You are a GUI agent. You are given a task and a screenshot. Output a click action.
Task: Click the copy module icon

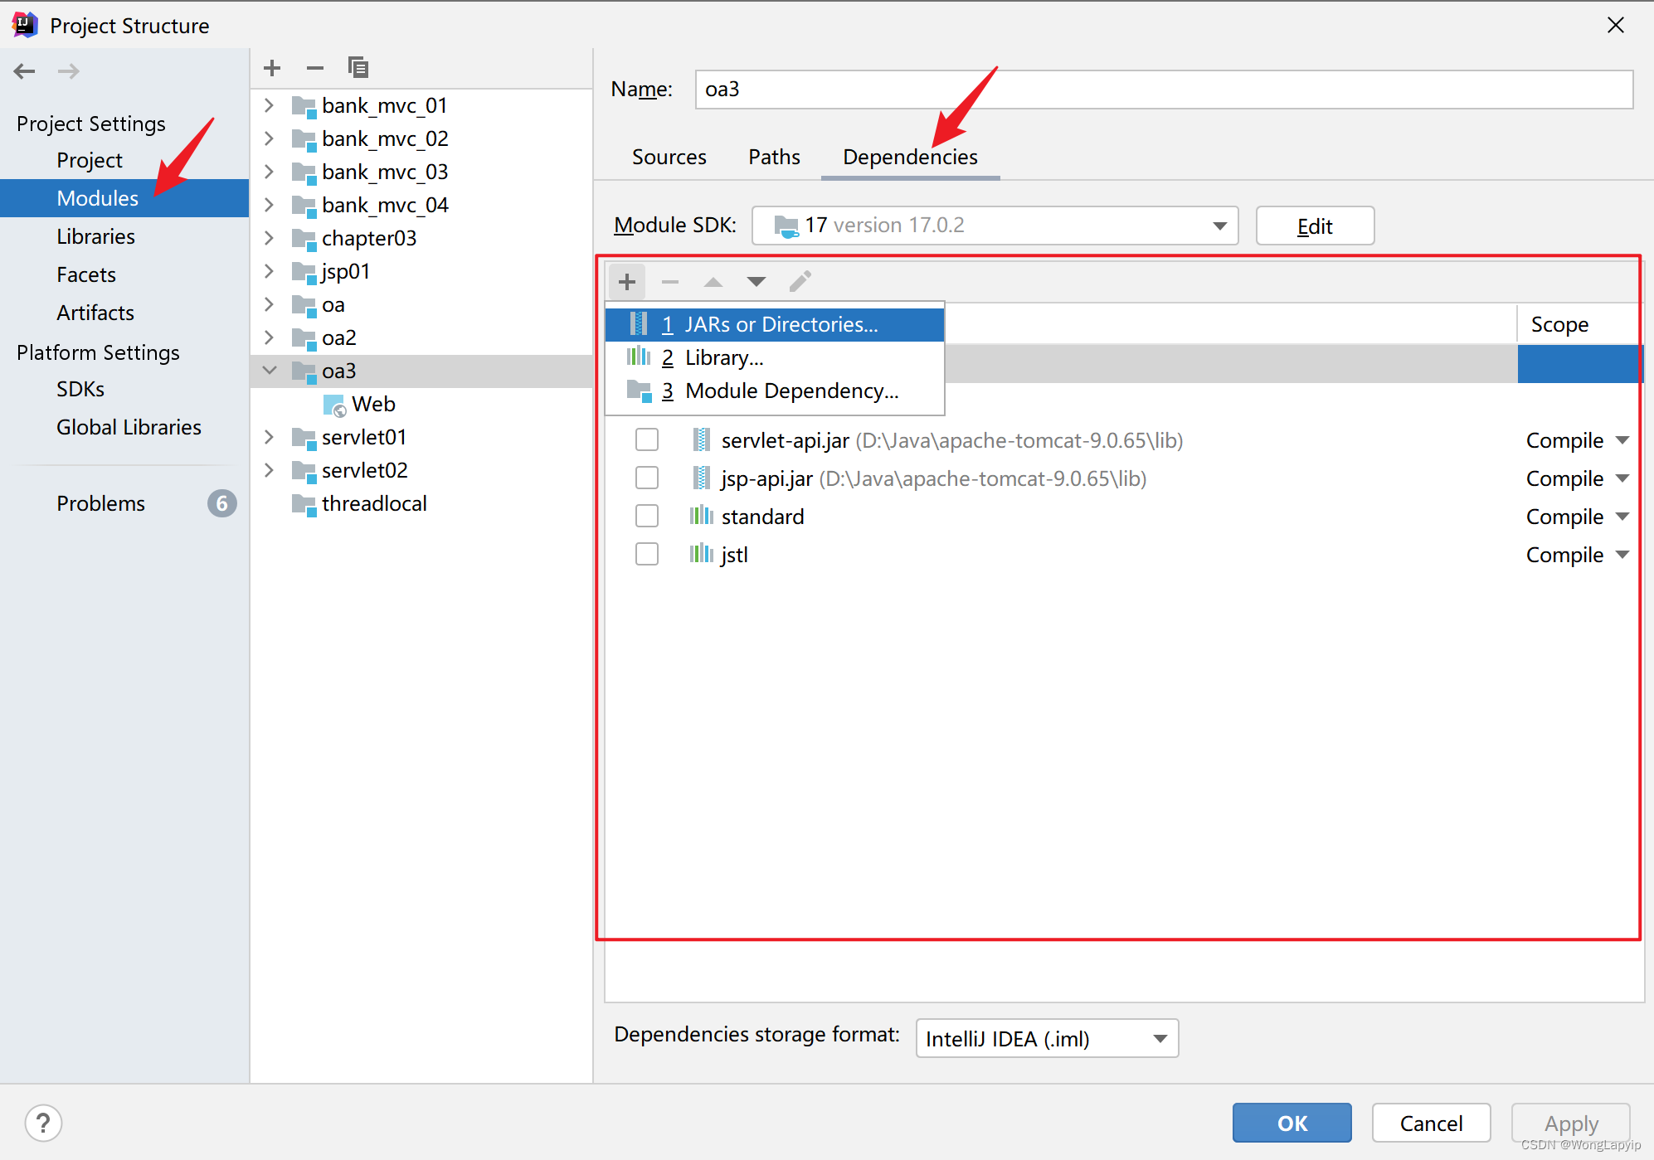(358, 68)
